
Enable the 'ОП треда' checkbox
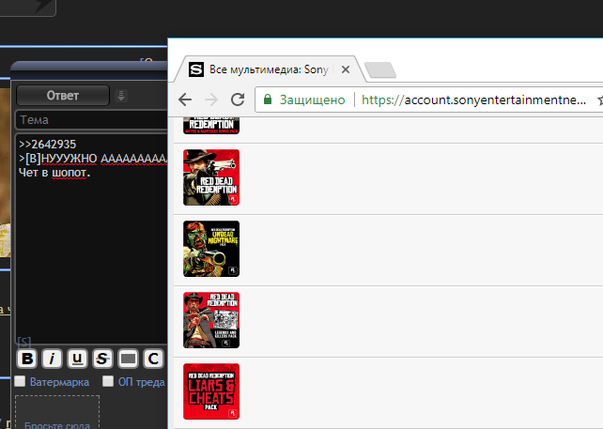pyautogui.click(x=108, y=381)
